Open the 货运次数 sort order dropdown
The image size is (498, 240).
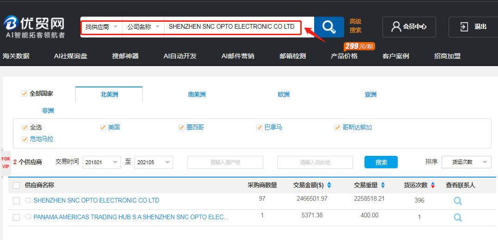(467, 162)
